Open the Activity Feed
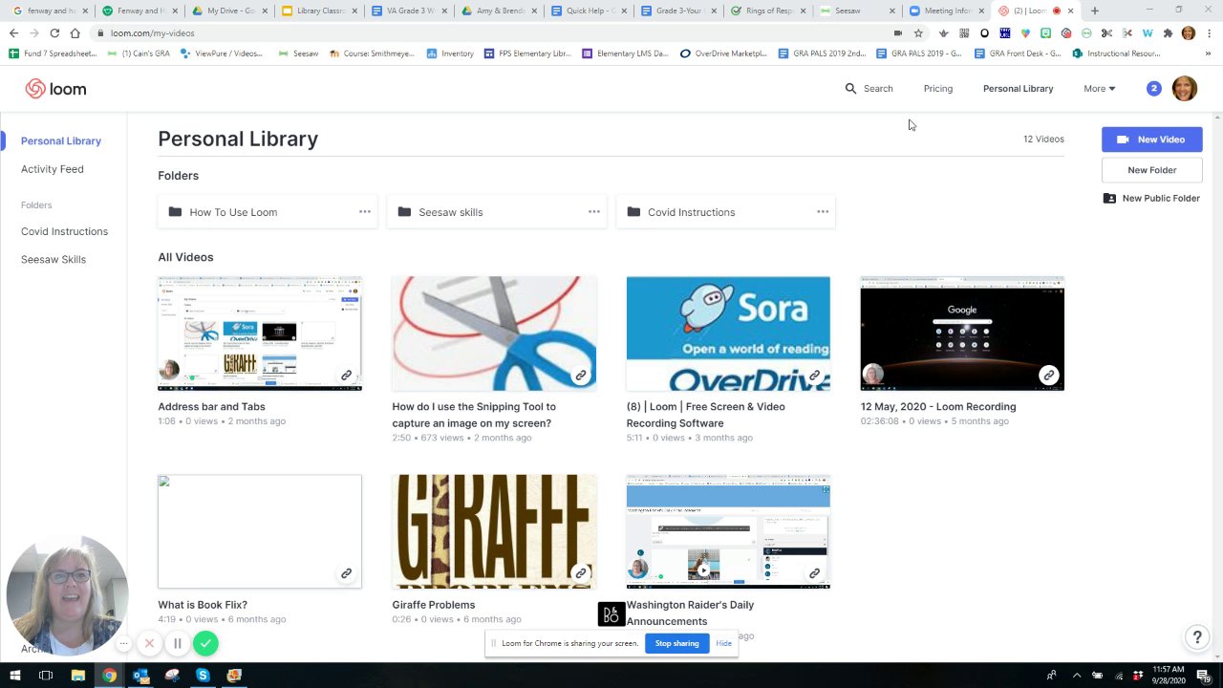This screenshot has height=688, width=1223. tap(53, 169)
